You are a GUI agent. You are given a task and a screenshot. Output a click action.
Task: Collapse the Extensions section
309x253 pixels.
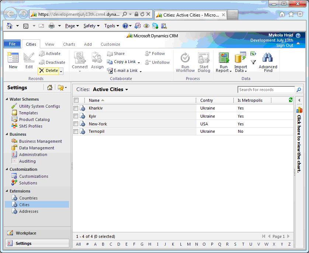point(7,191)
